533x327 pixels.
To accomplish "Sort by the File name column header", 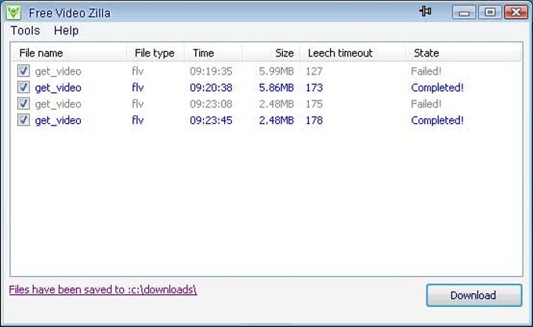I will (69, 53).
